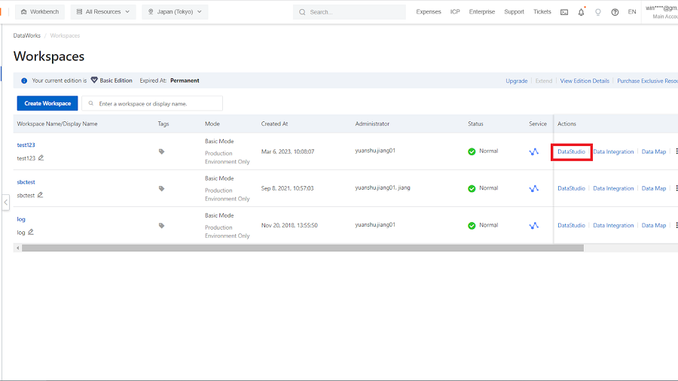The width and height of the screenshot is (678, 381).
Task: Open the Japan (Tokyo) region selector
Action: (x=175, y=12)
